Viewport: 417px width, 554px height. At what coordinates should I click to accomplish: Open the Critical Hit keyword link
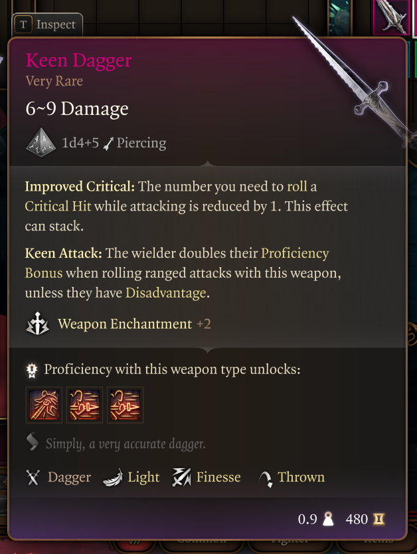pyautogui.click(x=58, y=206)
